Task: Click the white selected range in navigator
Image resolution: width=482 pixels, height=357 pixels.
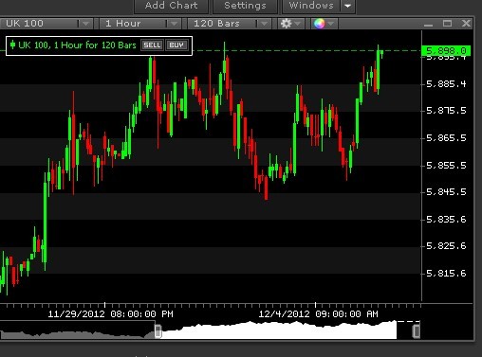Action: (278, 330)
